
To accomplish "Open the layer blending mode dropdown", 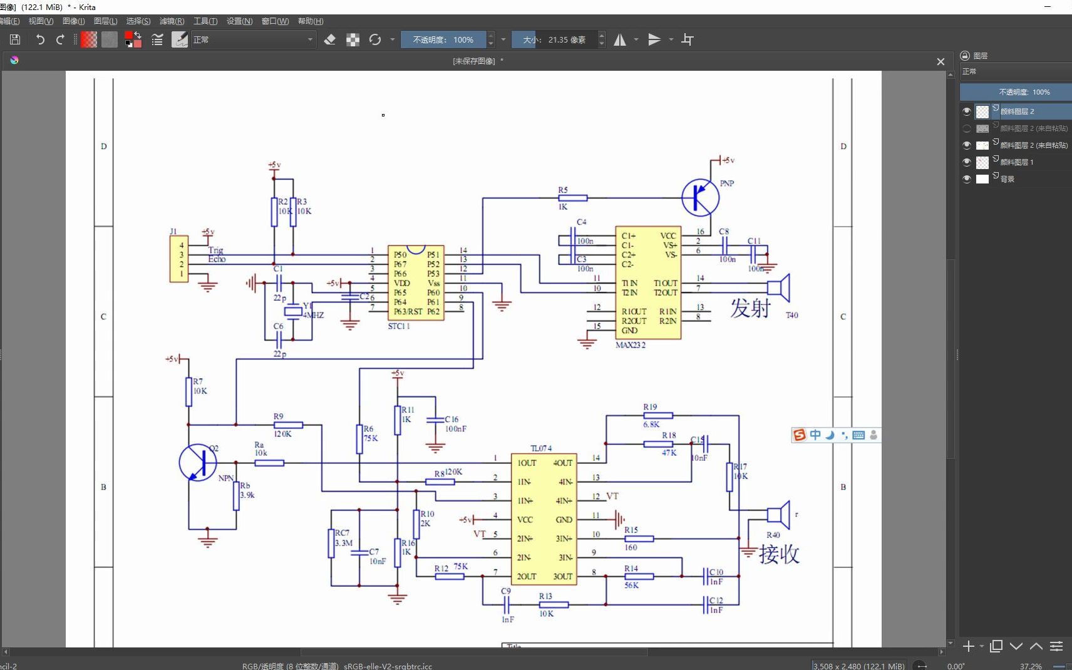I will 1016,71.
